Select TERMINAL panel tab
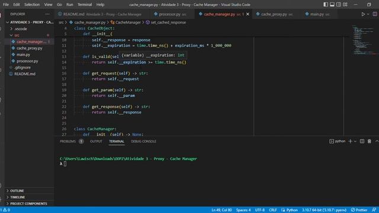The width and height of the screenshot is (379, 213). 117,141
